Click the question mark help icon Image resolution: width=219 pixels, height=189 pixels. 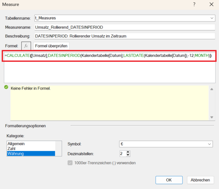tap(194, 5)
